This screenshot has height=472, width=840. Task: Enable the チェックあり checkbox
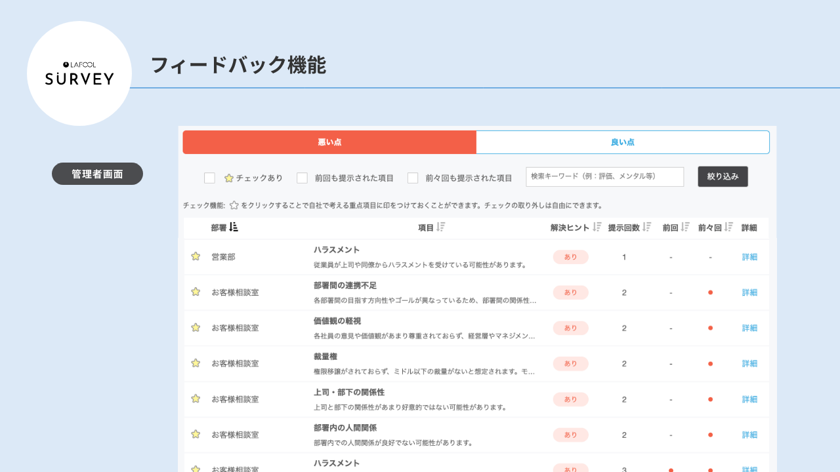click(x=210, y=178)
